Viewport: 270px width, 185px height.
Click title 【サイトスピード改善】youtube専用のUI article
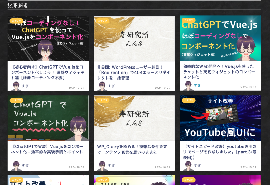(220, 152)
